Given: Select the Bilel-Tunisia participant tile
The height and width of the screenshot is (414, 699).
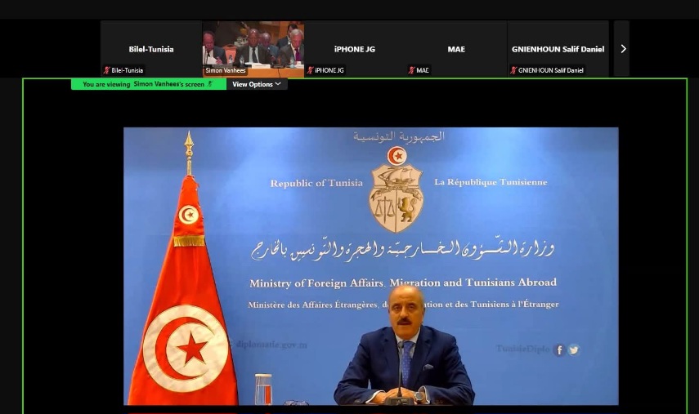Looking at the screenshot, I should 151,49.
